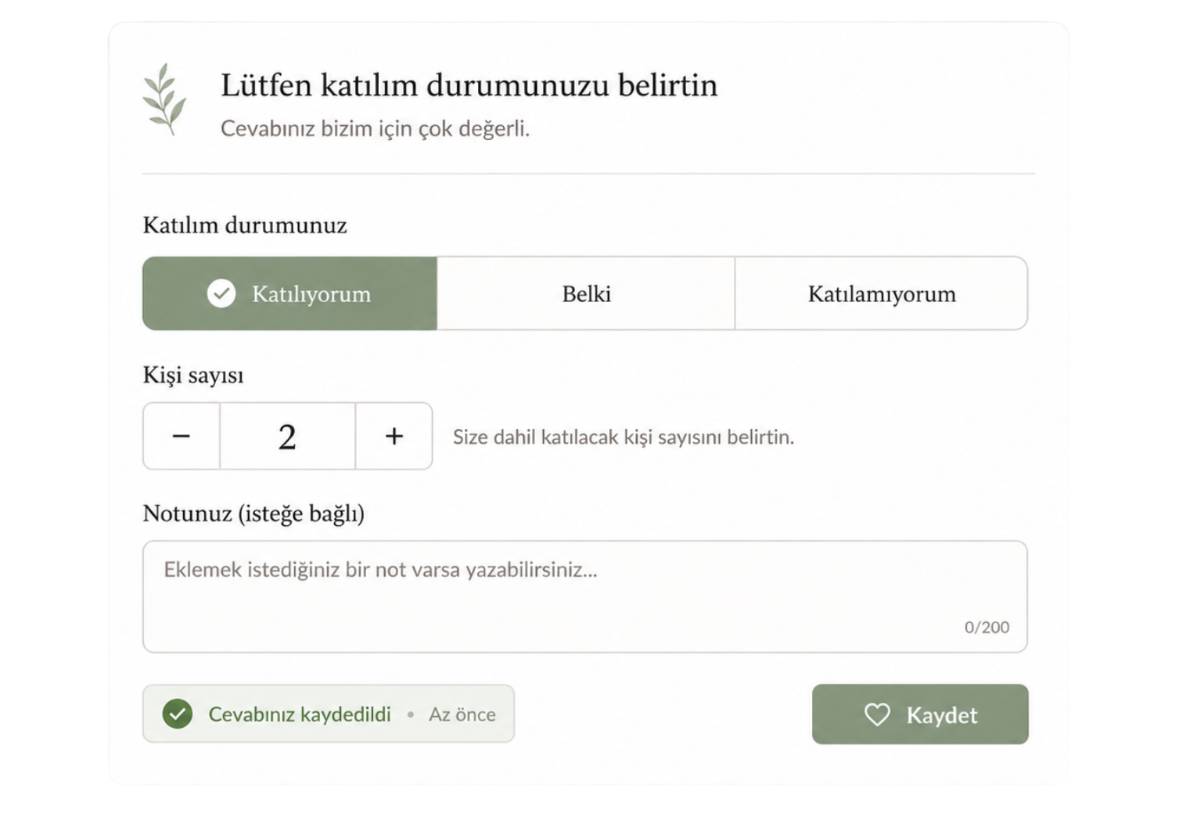Click the guest count value 2
Screen dimensions: 1179x817
(x=288, y=436)
